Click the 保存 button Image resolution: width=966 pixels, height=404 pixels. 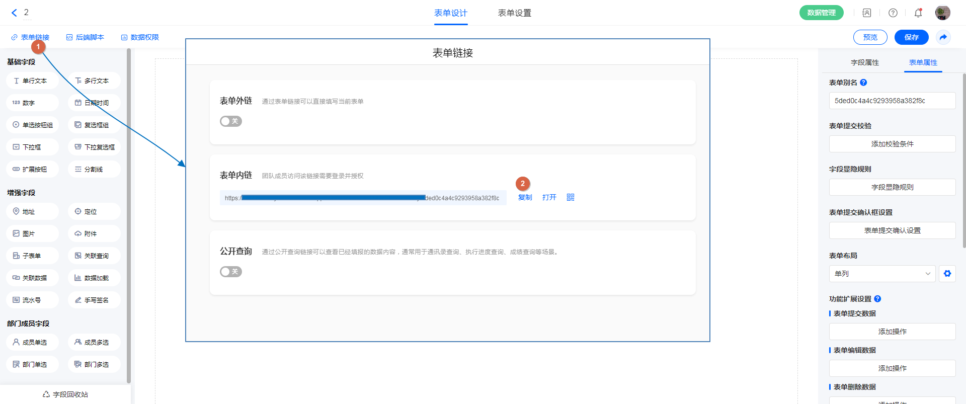tap(911, 37)
